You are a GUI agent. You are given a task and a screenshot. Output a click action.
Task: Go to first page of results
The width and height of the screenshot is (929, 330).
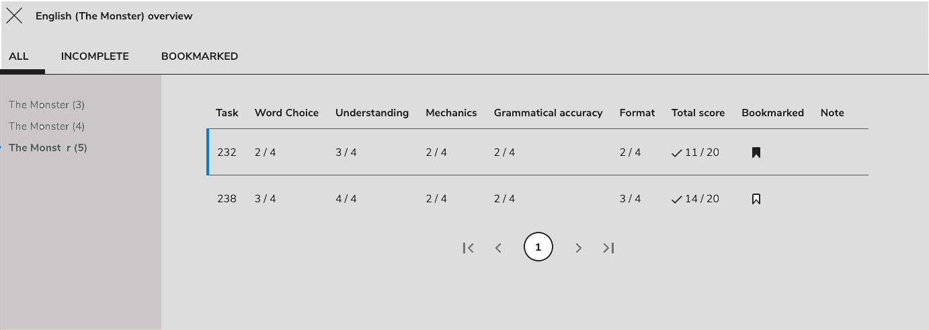(x=469, y=248)
